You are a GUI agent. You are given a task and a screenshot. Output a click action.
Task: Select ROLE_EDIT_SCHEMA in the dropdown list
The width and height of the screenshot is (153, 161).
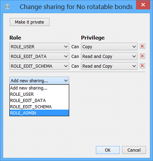point(39,107)
